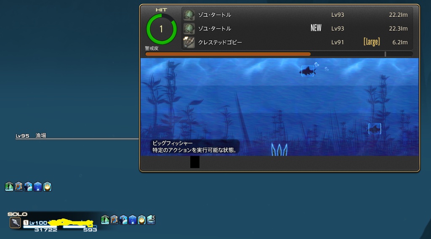This screenshot has width=431, height=239.
Task: Click the lookout figure buff in the standalone status row
Action: click(x=28, y=186)
